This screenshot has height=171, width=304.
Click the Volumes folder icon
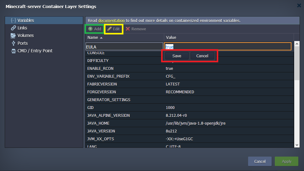click(x=13, y=35)
